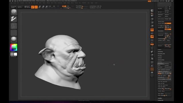Click the AAHalf icon
This screenshot has height=103, width=183.
pos(152,26)
